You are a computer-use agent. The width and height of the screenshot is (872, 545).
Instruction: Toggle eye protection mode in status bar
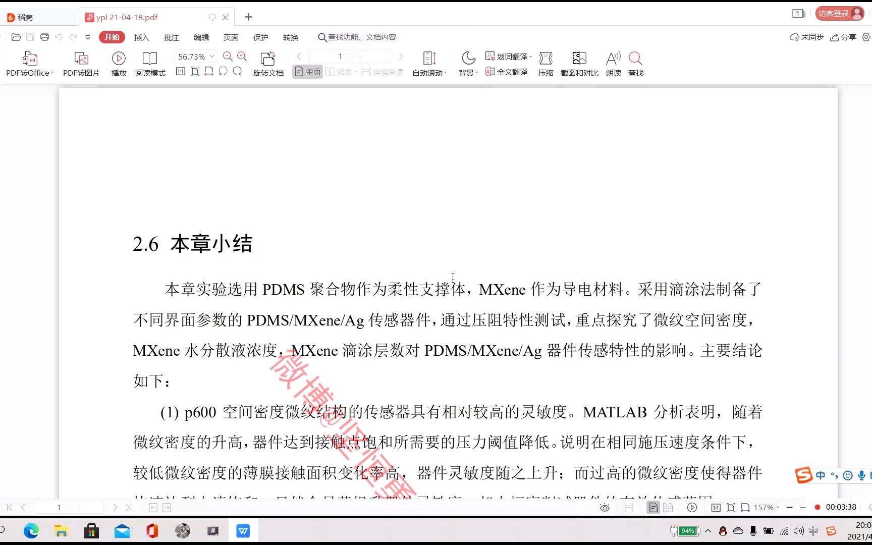point(605,508)
